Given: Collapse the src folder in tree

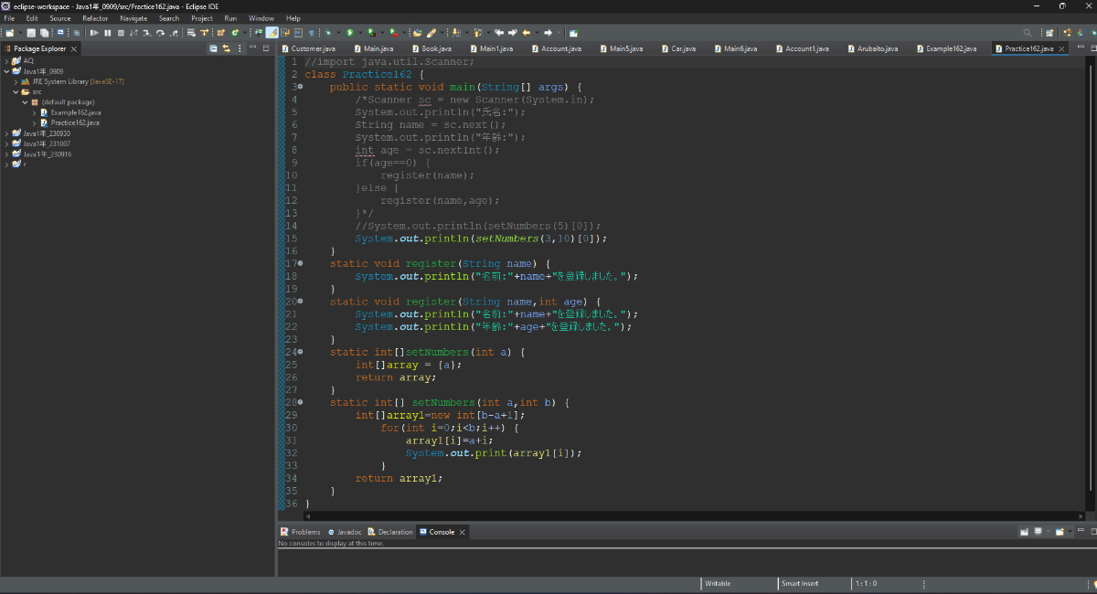Looking at the screenshot, I should 16,91.
